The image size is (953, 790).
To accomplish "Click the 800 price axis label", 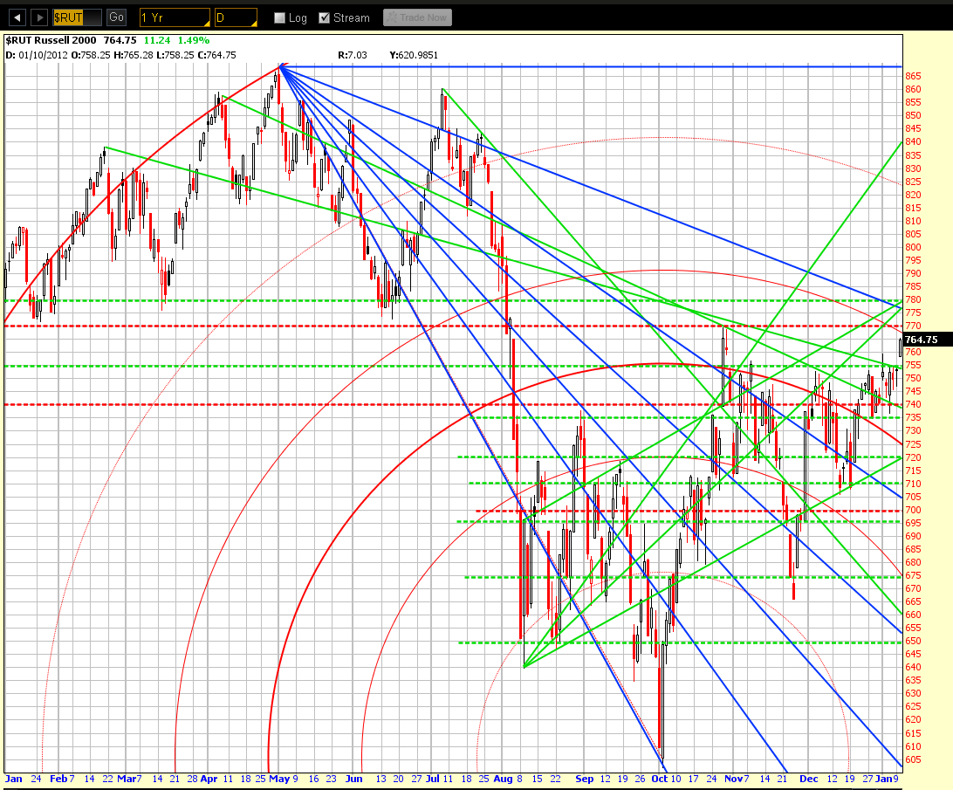I will click(x=913, y=248).
